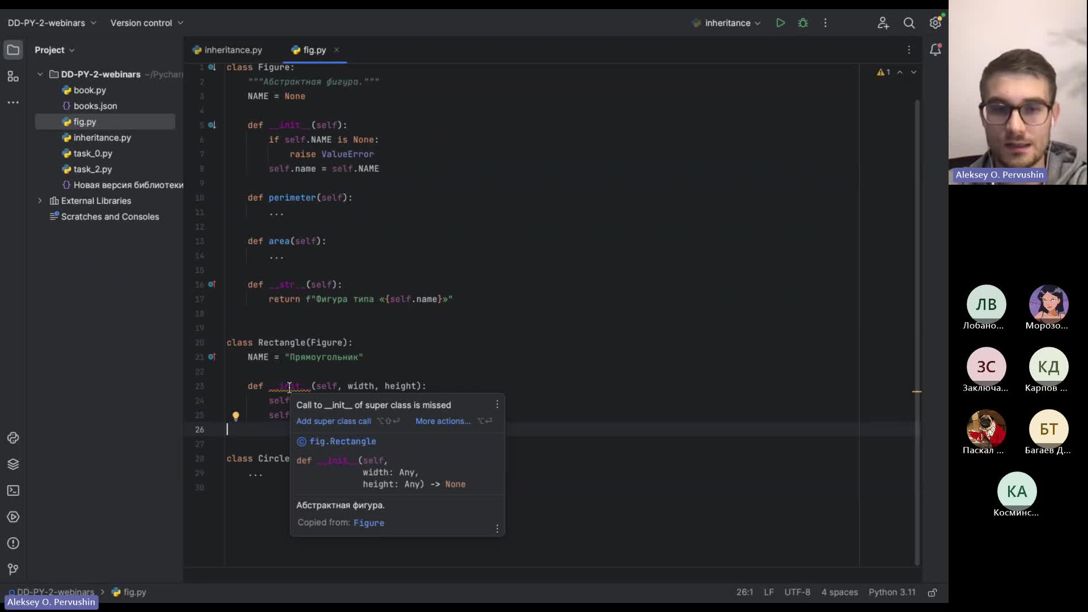
Task: Open UTF-8 encoding selector
Action: (x=797, y=592)
